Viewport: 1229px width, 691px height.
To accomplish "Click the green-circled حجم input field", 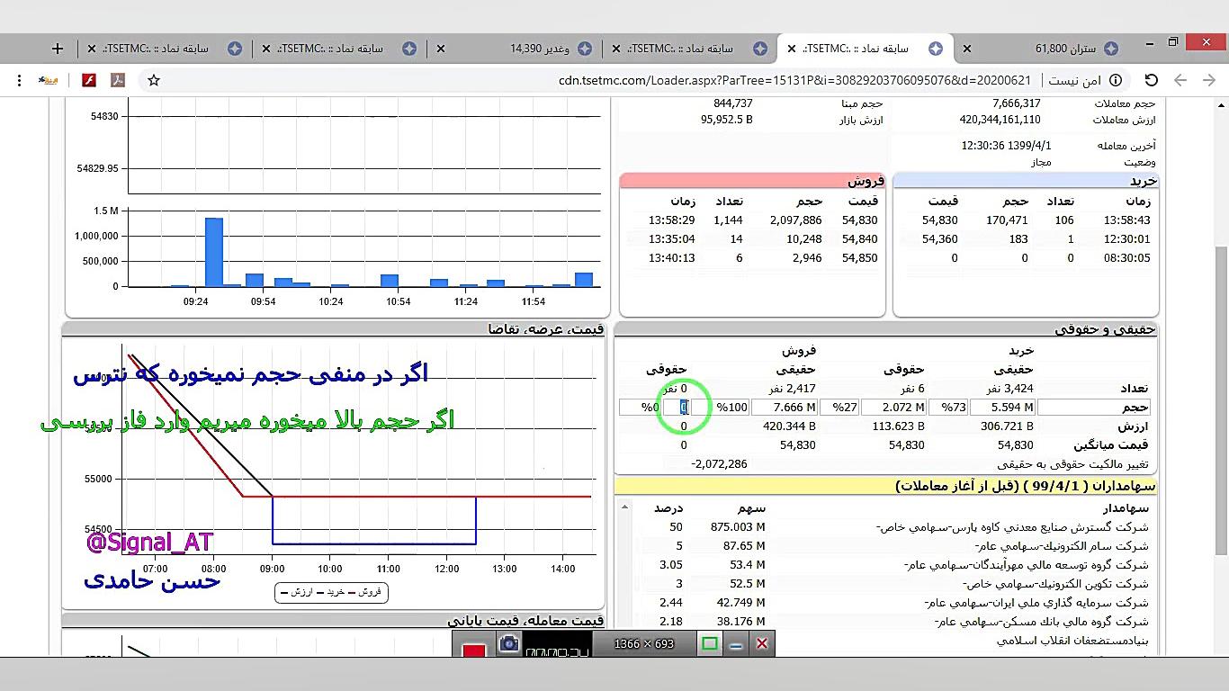I will (x=684, y=408).
